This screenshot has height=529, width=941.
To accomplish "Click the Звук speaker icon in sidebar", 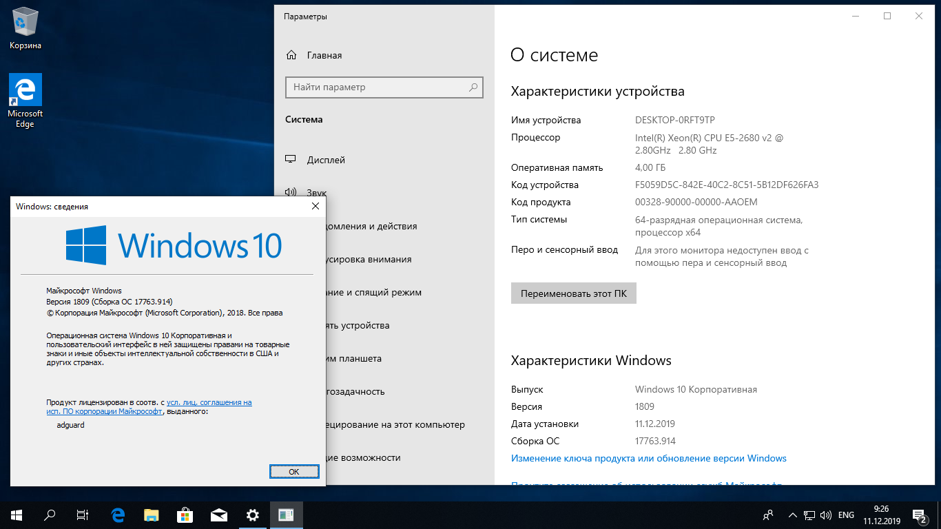I will 291,193.
